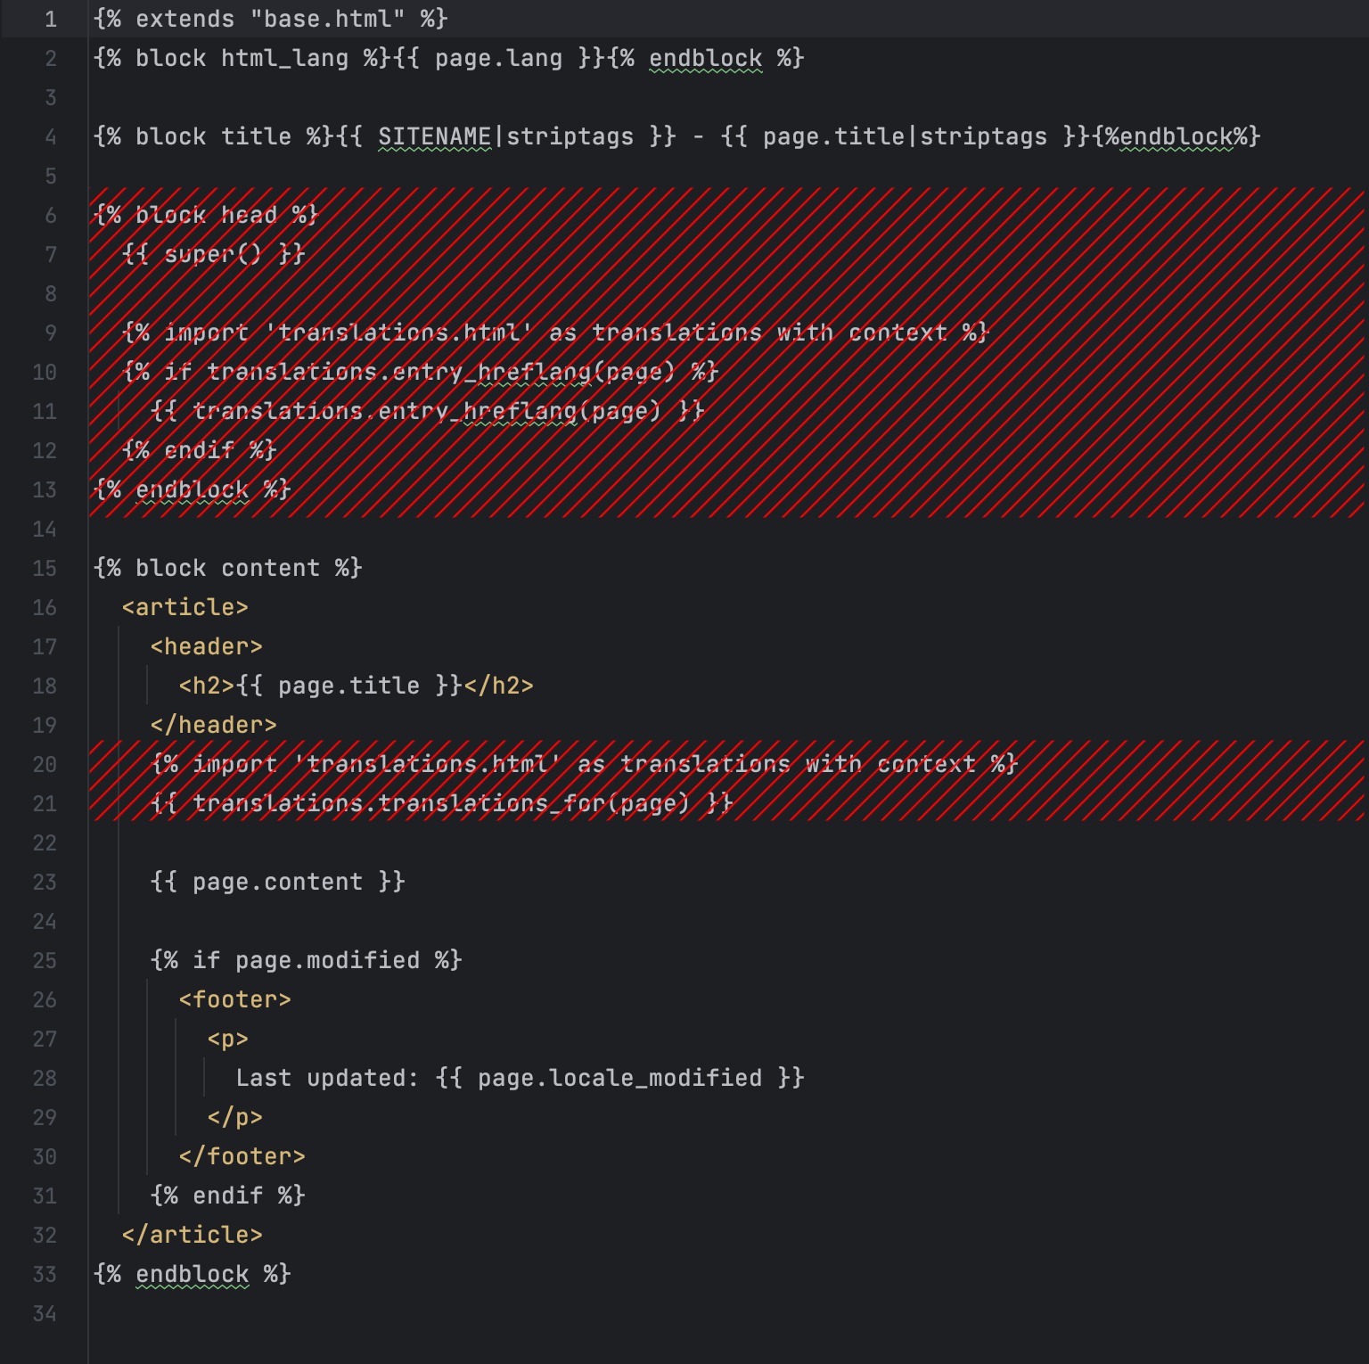This screenshot has width=1369, height=1364.
Task: Click the if page.modified statement
Action: click(x=306, y=961)
